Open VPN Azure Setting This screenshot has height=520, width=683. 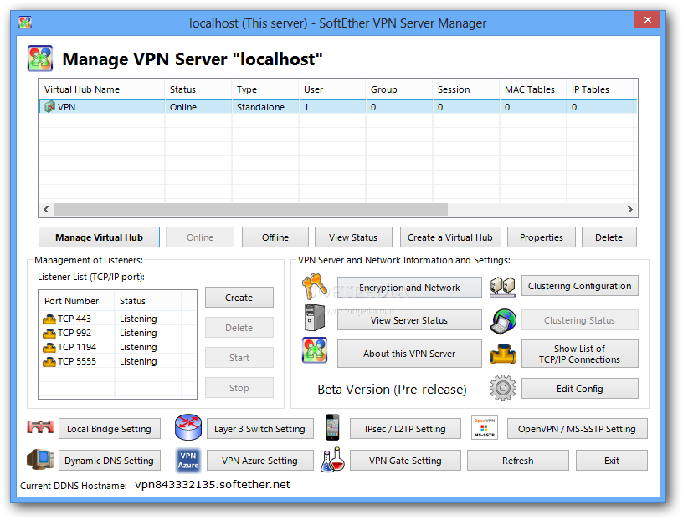pos(259,461)
